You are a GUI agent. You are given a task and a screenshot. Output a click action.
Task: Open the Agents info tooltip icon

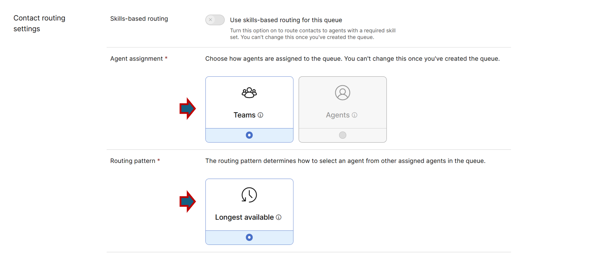(355, 115)
